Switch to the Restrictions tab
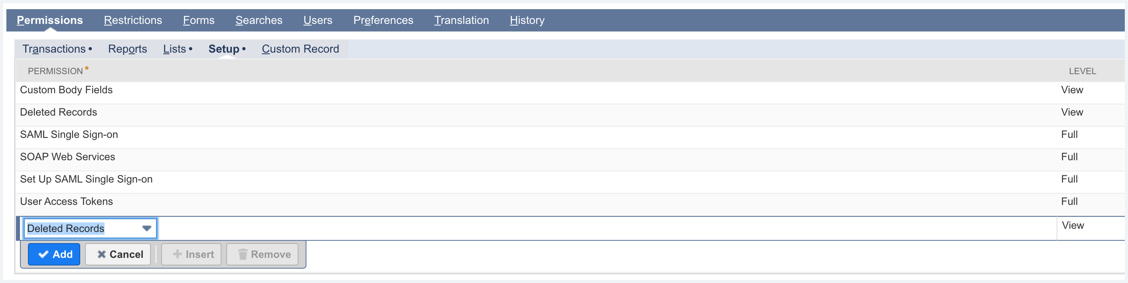Image resolution: width=1128 pixels, height=283 pixels. [133, 20]
